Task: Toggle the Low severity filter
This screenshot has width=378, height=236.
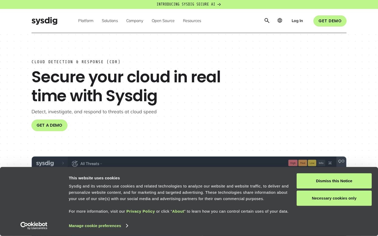Action: point(312,163)
